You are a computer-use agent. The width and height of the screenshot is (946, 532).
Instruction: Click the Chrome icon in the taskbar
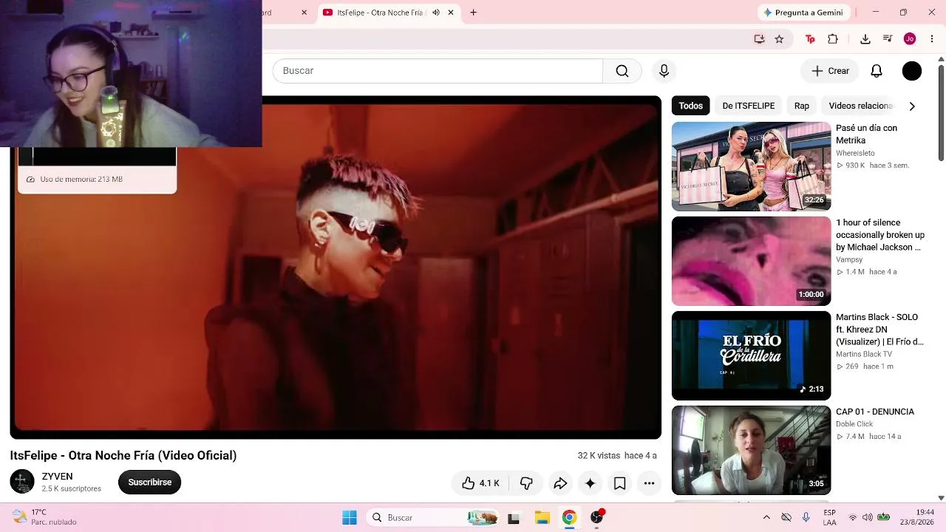[x=569, y=517]
